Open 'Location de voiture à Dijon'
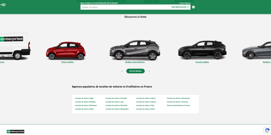This screenshot has height=135, width=271. (x=84, y=109)
